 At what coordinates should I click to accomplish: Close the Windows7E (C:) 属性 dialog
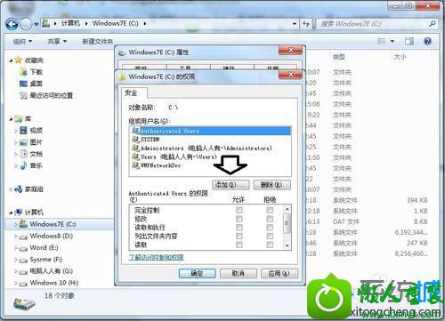290,50
